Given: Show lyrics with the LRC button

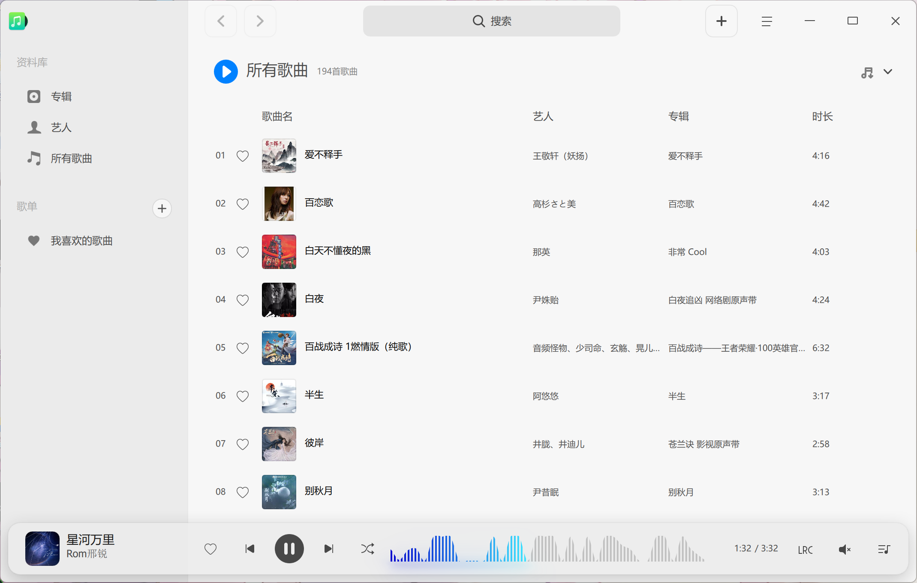Looking at the screenshot, I should coord(805,550).
